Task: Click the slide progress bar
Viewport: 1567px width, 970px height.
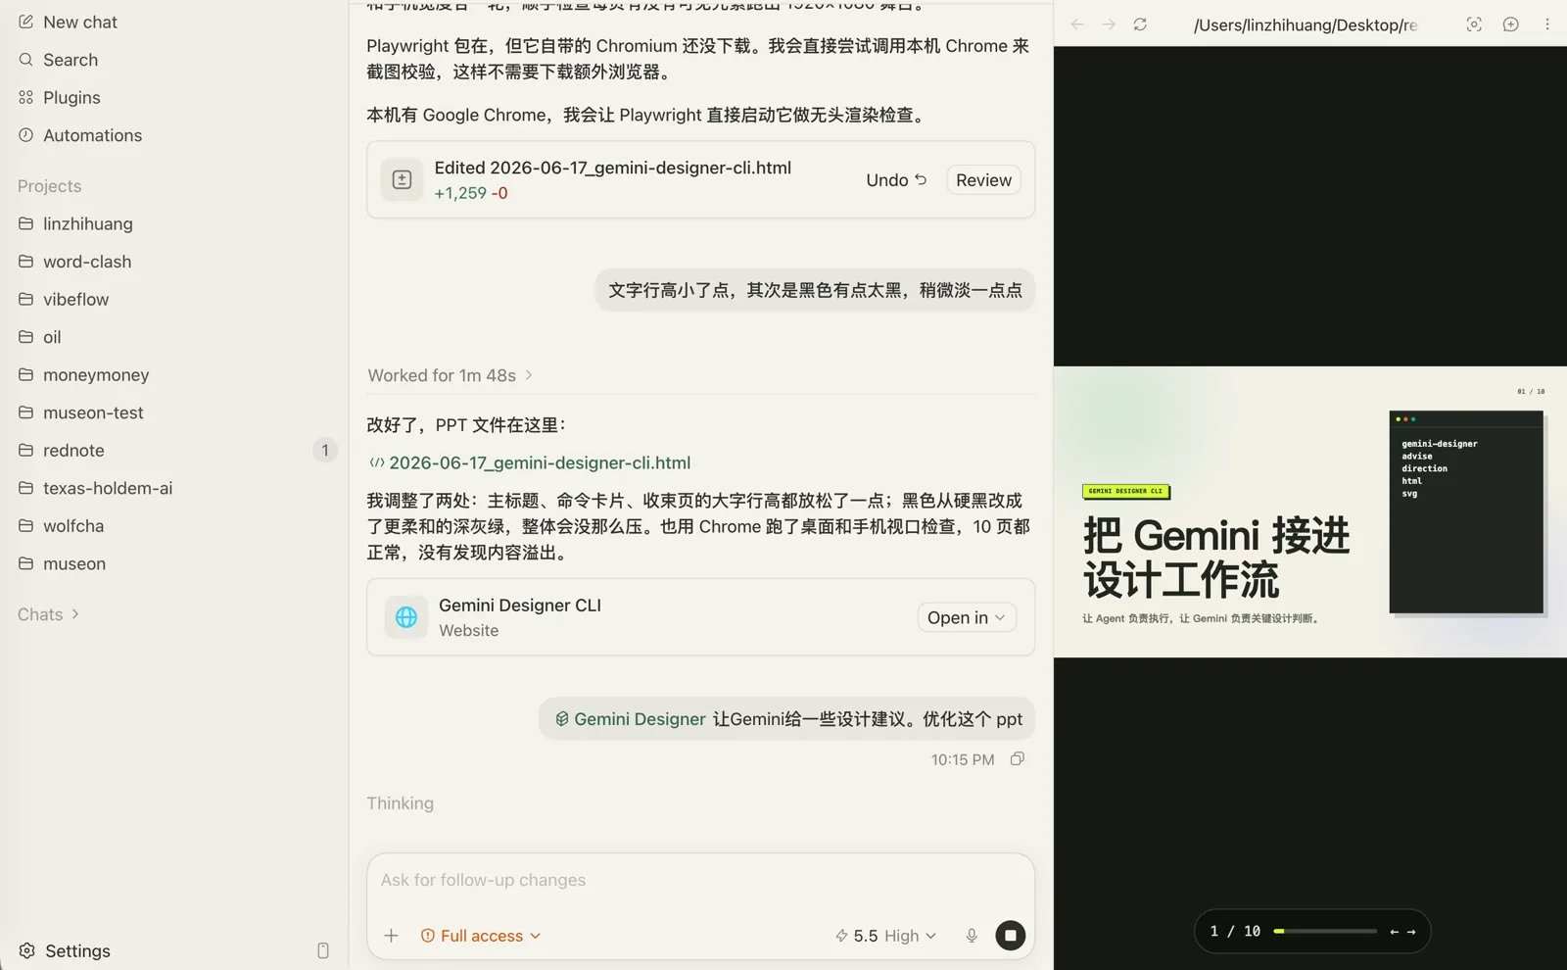Action: coord(1325,931)
